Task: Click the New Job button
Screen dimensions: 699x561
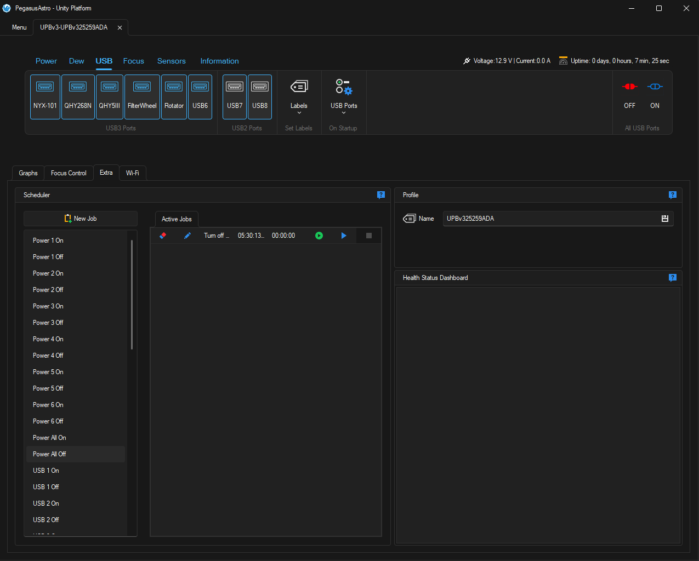Action: coord(81,219)
